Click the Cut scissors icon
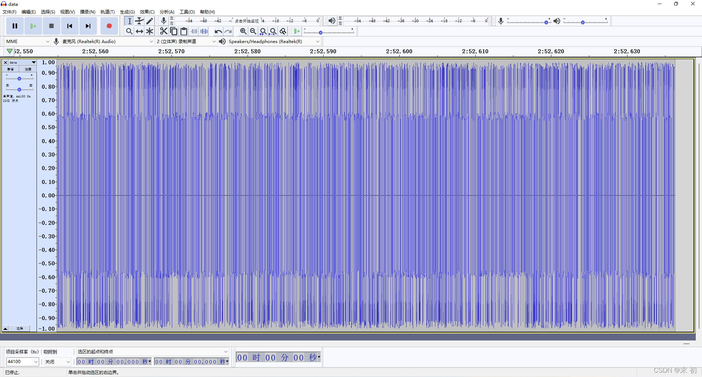Viewport: 702px width, 377px height. pos(163,31)
